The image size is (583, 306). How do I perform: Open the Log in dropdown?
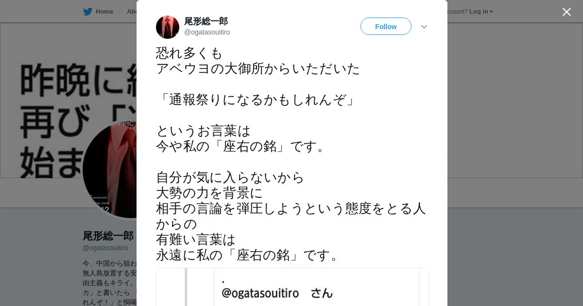[481, 12]
